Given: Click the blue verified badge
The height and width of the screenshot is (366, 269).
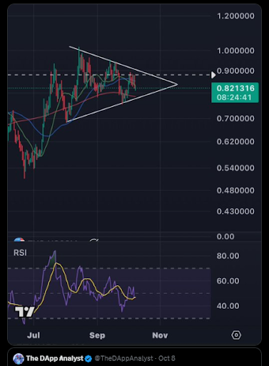Looking at the screenshot, I should pyautogui.click(x=88, y=359).
